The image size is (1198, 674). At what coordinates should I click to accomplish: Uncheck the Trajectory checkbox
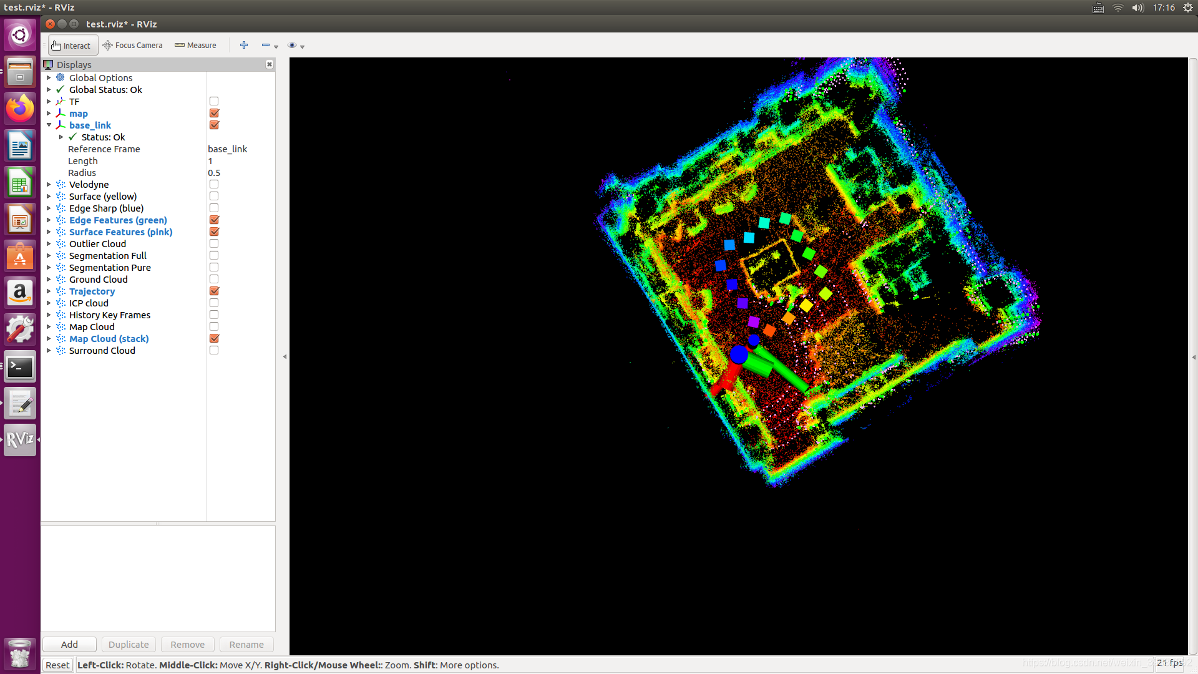point(214,291)
